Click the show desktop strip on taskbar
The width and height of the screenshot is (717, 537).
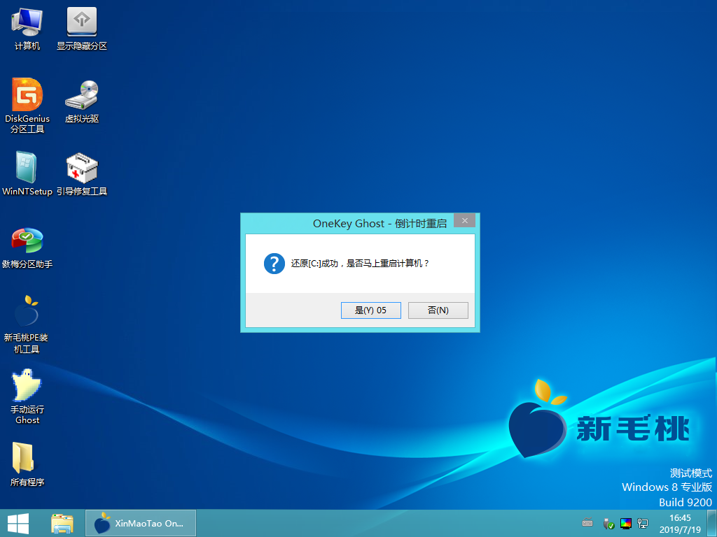pyautogui.click(x=711, y=523)
